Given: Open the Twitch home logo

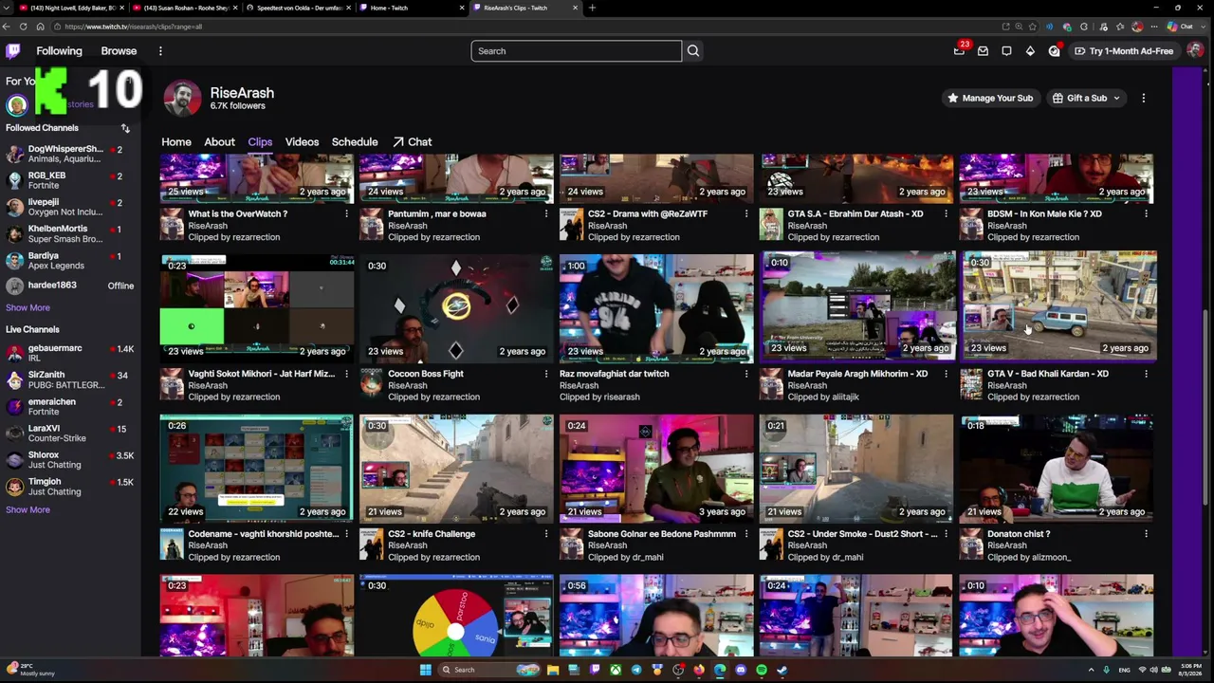Looking at the screenshot, I should pyautogui.click(x=13, y=51).
